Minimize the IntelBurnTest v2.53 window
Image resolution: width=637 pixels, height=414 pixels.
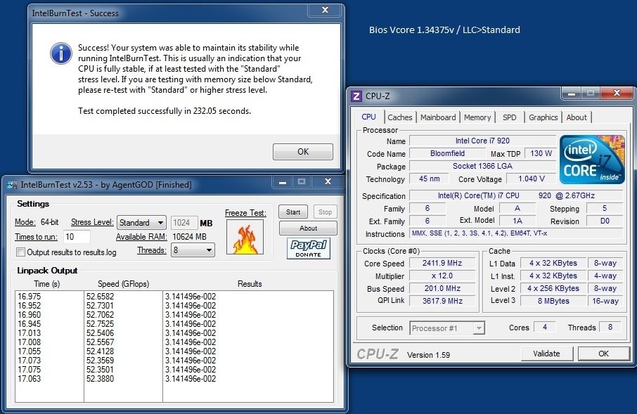(283, 182)
